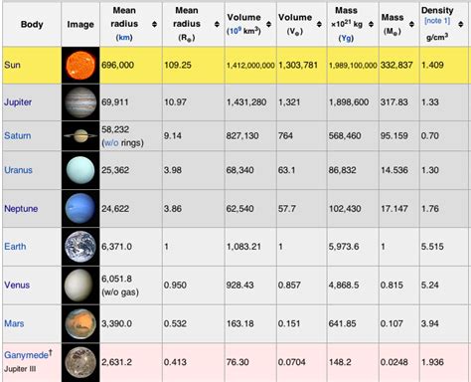Select Uranus mass value 86,832

pos(342,170)
